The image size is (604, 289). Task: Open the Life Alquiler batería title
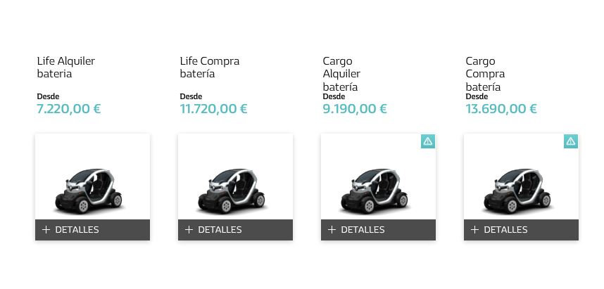(x=65, y=68)
